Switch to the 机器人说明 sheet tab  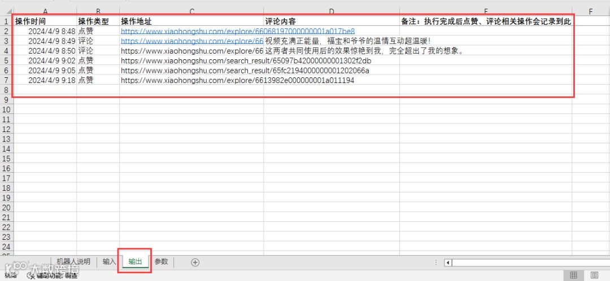click(x=73, y=262)
